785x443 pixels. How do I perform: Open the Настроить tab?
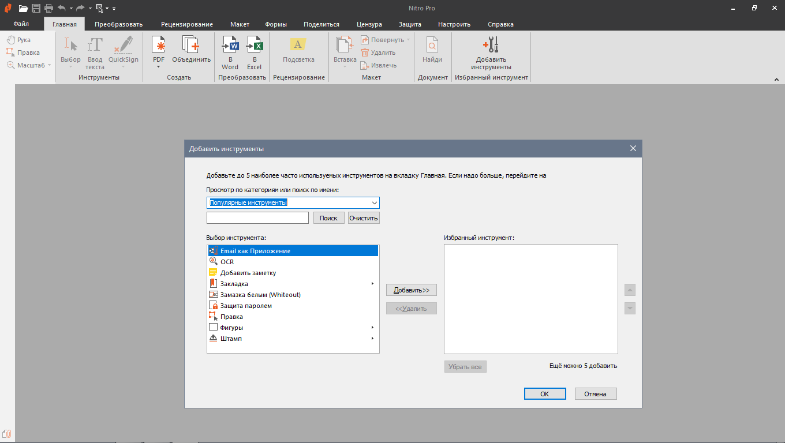point(454,24)
